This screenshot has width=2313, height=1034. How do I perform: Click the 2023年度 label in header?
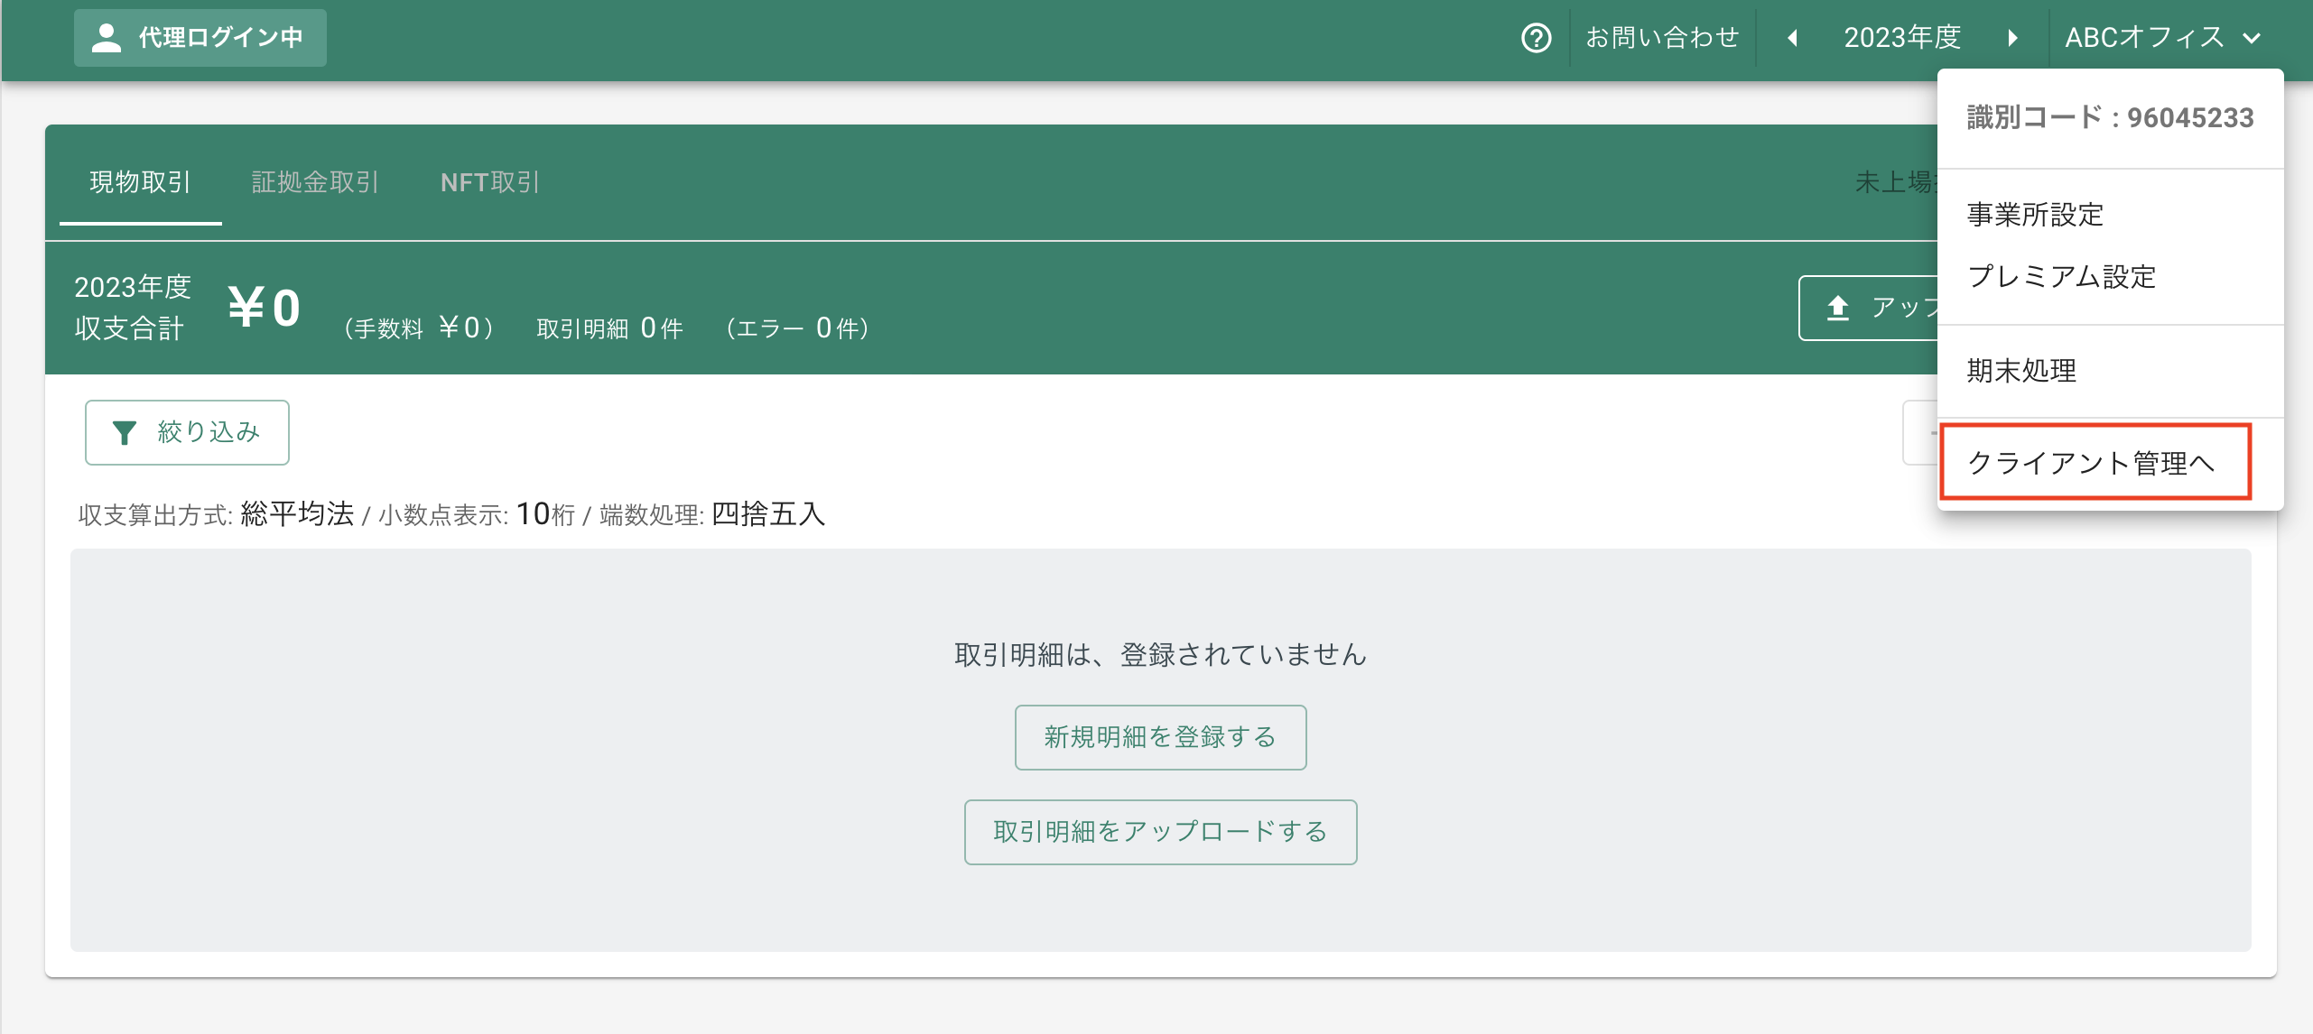pyautogui.click(x=1902, y=38)
